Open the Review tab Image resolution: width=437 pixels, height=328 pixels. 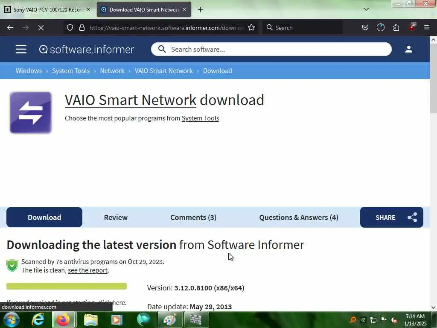coord(116,217)
